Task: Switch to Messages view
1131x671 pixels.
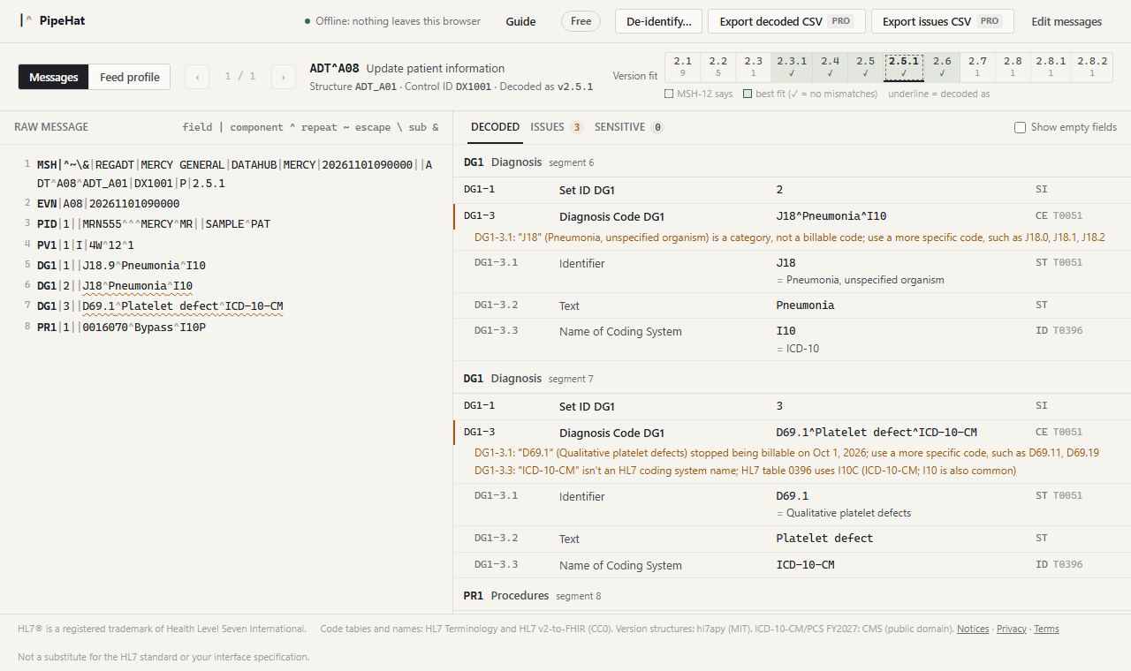Action: coord(54,77)
